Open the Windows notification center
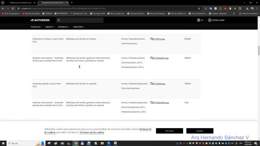 point(256,143)
